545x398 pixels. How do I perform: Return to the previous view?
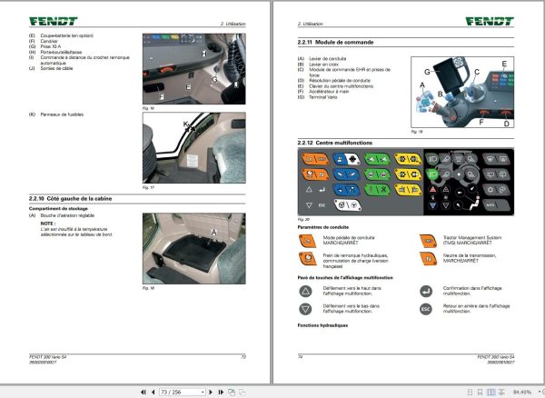click(x=232, y=392)
